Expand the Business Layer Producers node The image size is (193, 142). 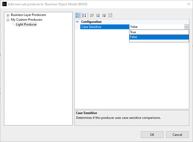tap(8, 15)
